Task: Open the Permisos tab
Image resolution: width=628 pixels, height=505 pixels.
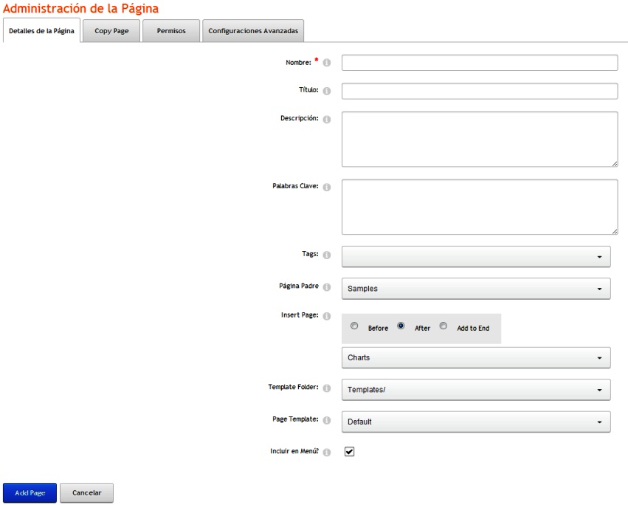Action: (x=171, y=31)
